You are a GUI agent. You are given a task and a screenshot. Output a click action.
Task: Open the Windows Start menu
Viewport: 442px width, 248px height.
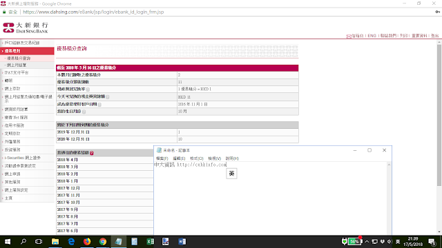click(8, 242)
